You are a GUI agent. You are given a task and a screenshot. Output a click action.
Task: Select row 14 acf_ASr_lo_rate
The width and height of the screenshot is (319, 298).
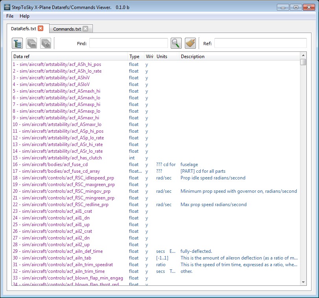[156, 151]
